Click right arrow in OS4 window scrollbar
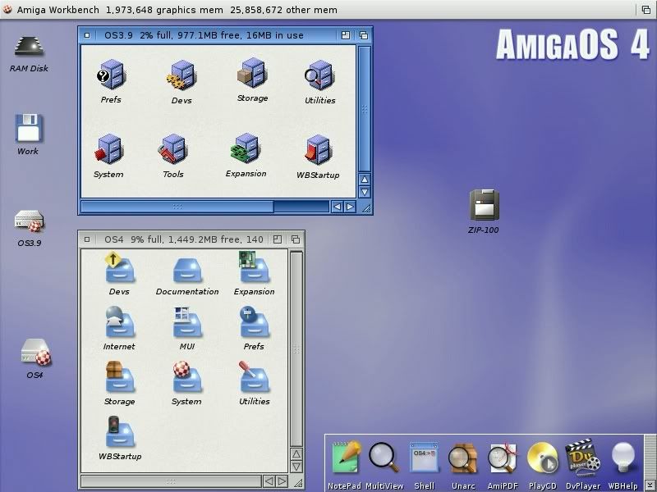Viewport: 657px width, 492px height. [283, 481]
